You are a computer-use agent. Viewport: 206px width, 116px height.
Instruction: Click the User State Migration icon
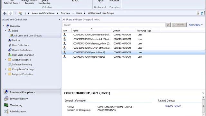(10, 55)
